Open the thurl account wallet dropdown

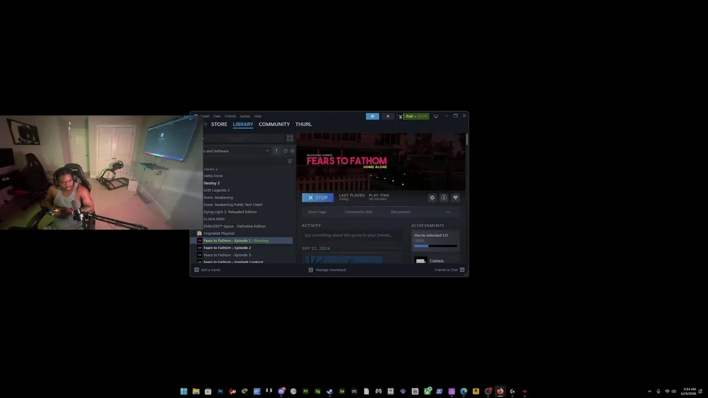(x=416, y=116)
